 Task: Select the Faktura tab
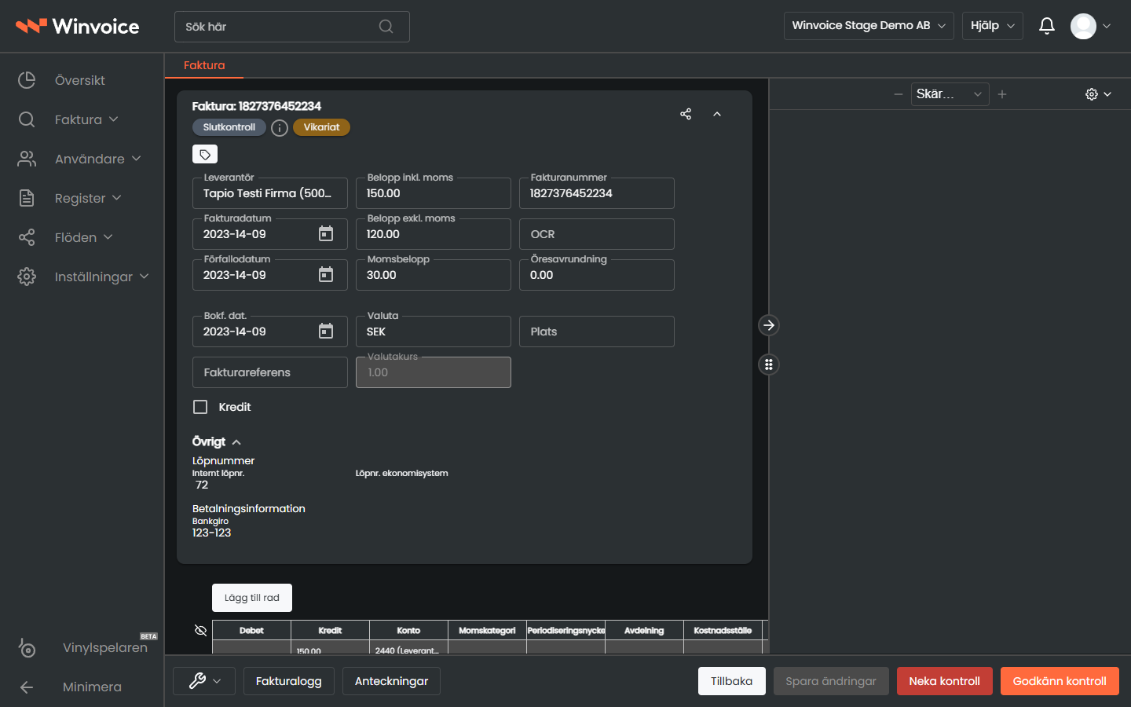204,65
